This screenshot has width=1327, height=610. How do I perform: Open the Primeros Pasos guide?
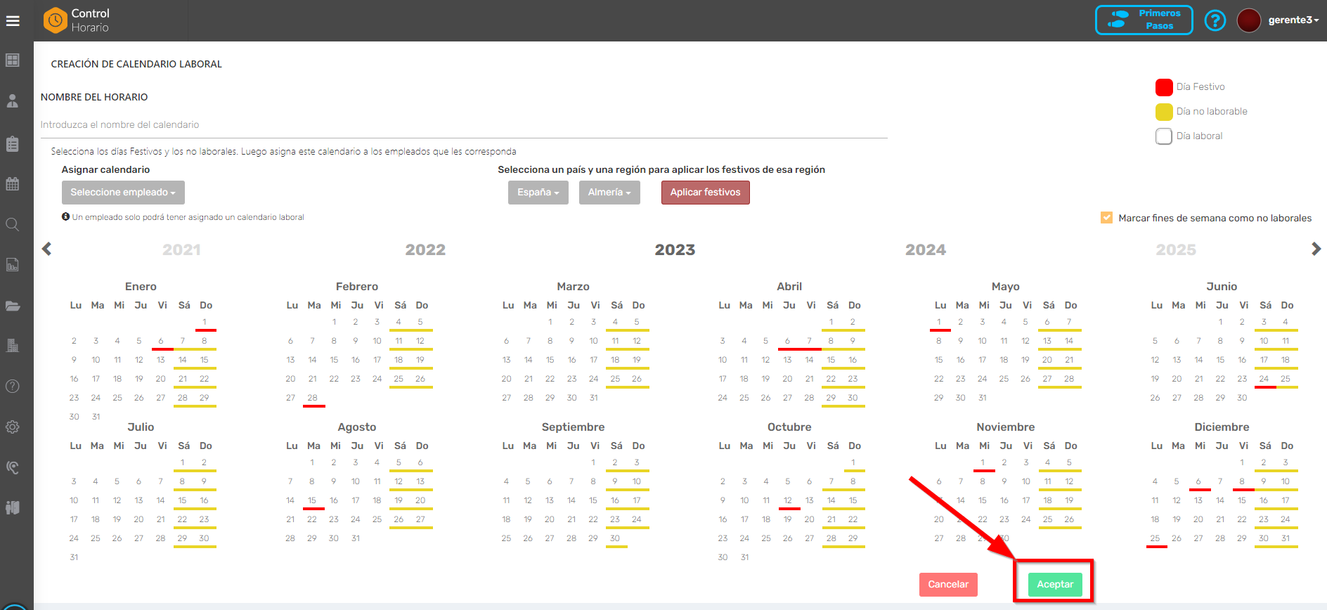[1144, 20]
